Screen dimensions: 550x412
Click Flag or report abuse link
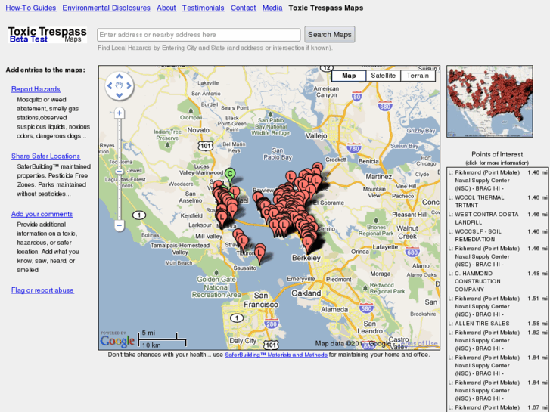click(42, 290)
